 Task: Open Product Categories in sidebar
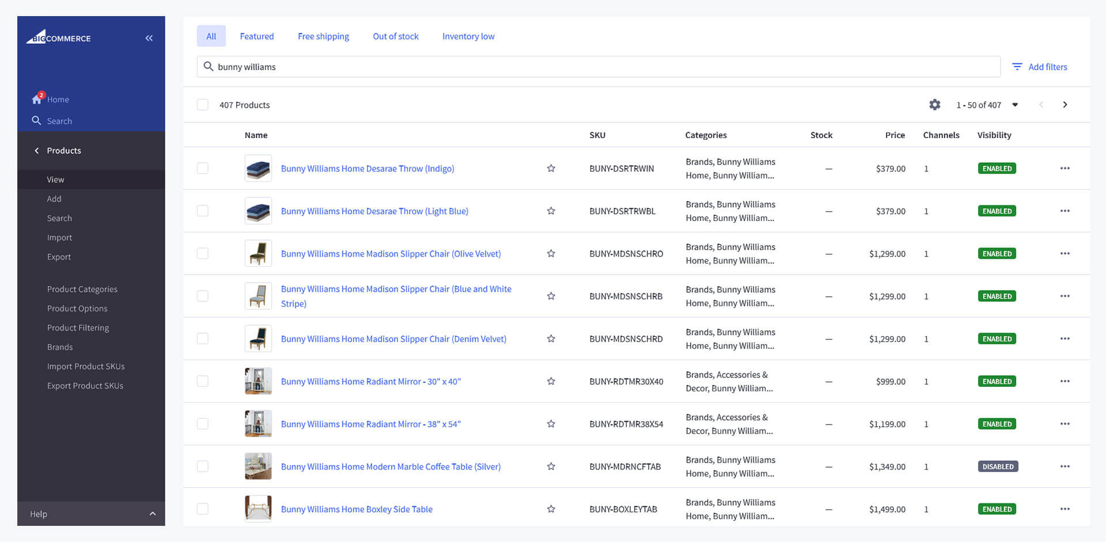(x=82, y=289)
